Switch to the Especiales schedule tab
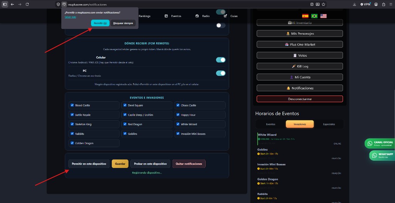Viewport: 395px width, 203px height. click(x=329, y=124)
